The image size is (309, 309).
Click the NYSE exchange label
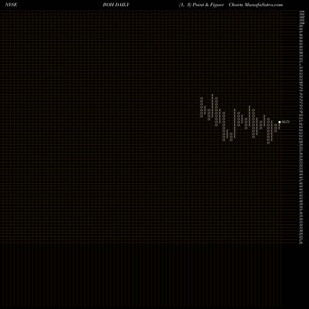click(11, 5)
